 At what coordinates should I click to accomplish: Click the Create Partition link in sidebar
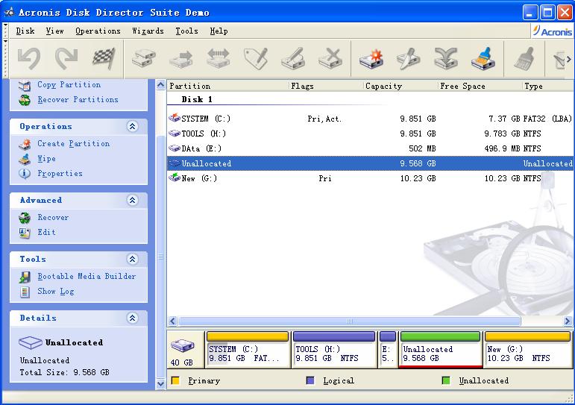(73, 144)
